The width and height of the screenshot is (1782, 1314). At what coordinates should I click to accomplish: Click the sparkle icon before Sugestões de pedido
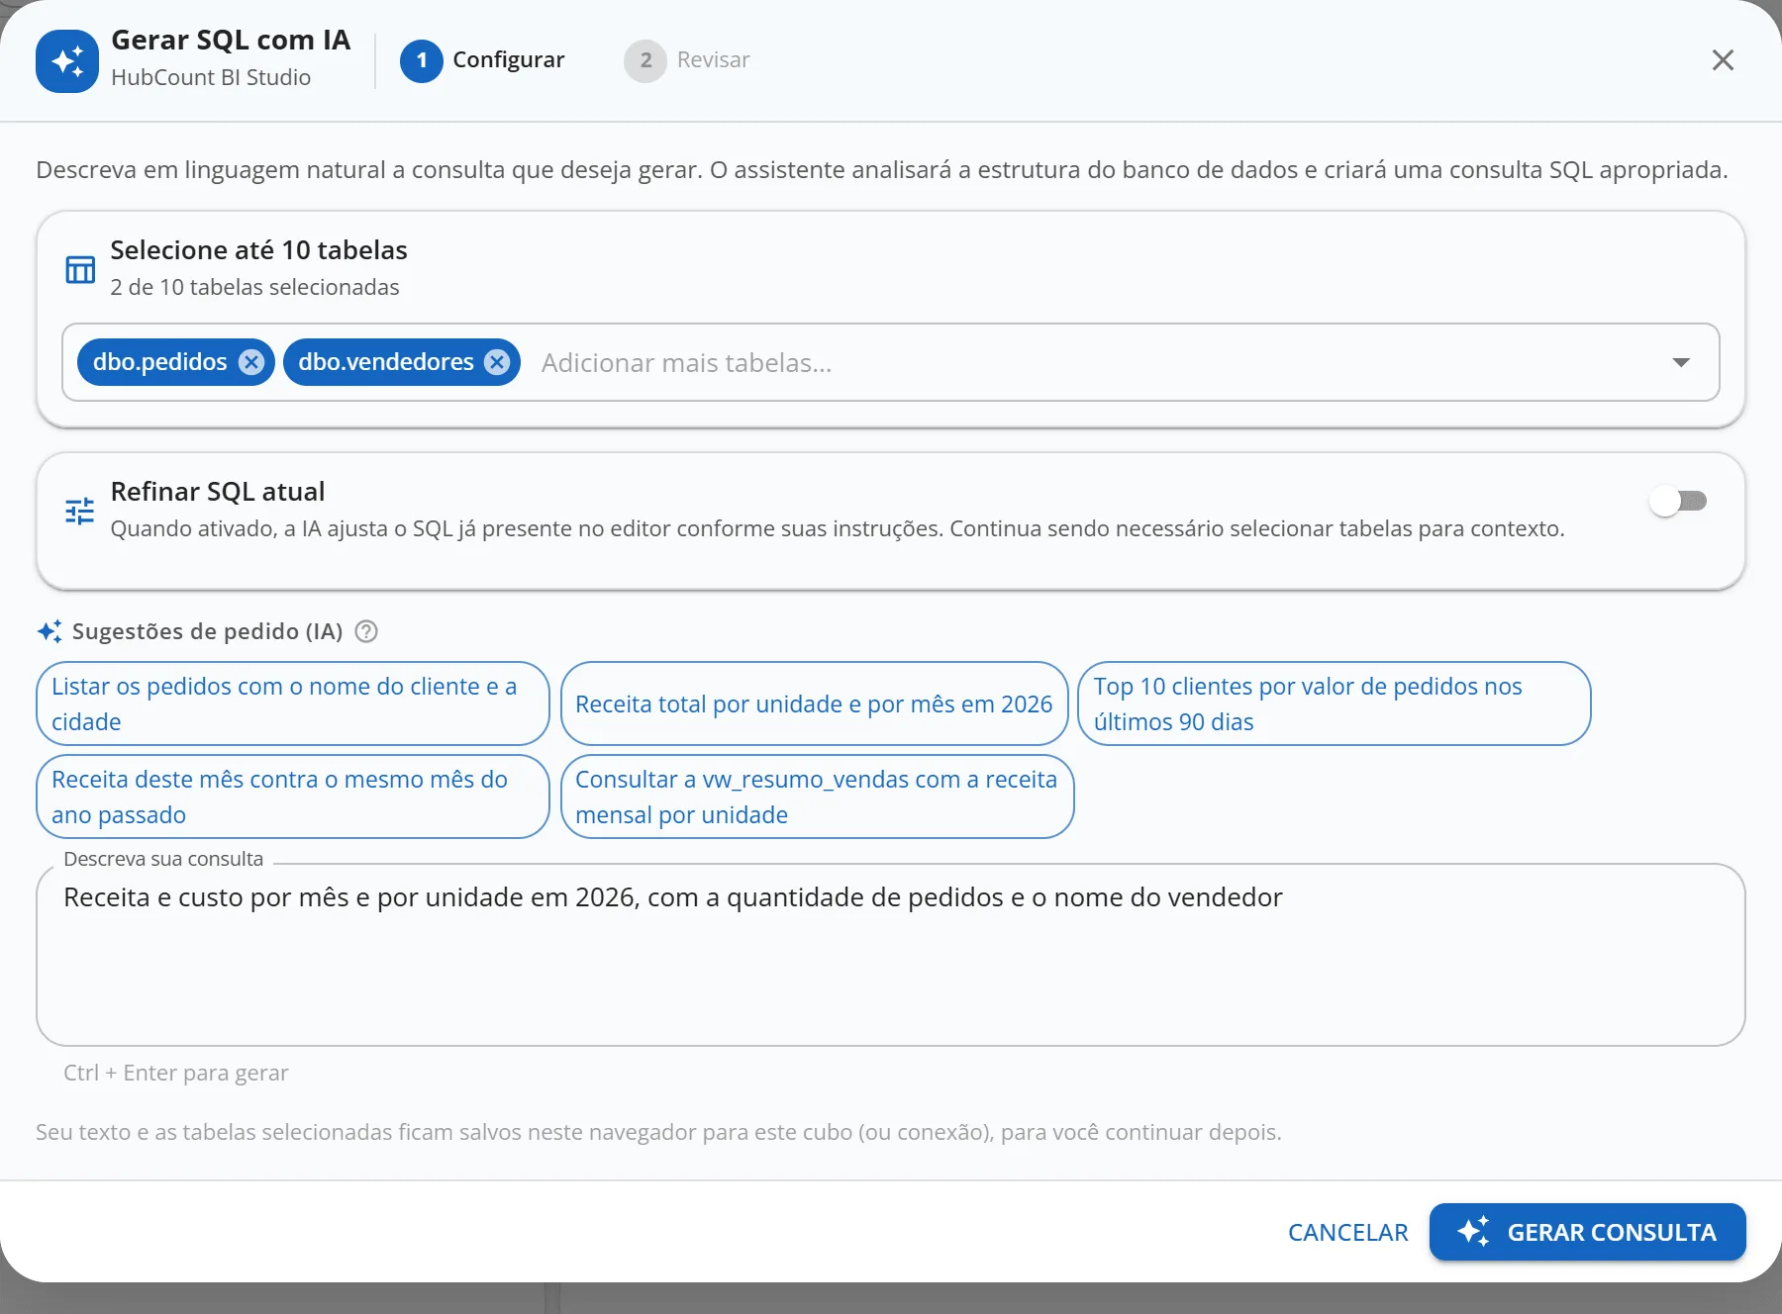[49, 631]
